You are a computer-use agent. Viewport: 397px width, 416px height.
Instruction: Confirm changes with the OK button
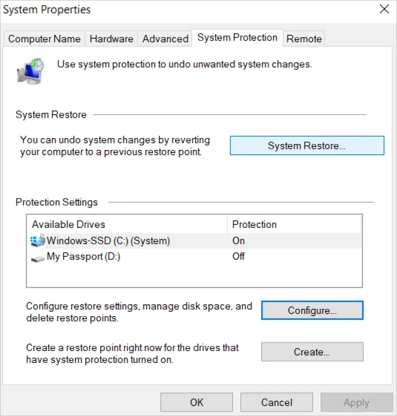point(197,402)
